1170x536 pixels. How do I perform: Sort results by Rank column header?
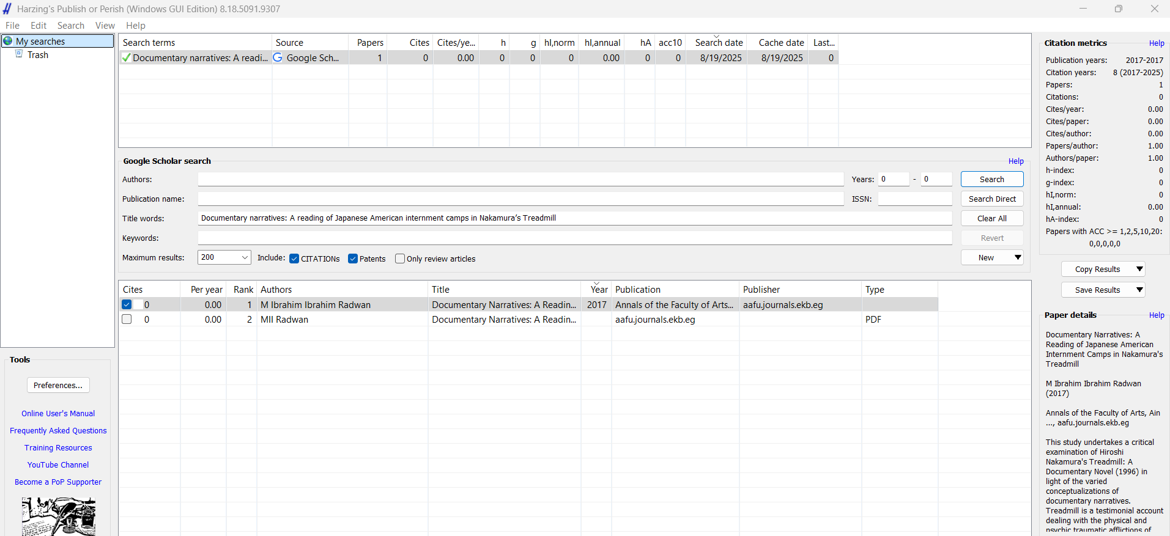(x=242, y=289)
